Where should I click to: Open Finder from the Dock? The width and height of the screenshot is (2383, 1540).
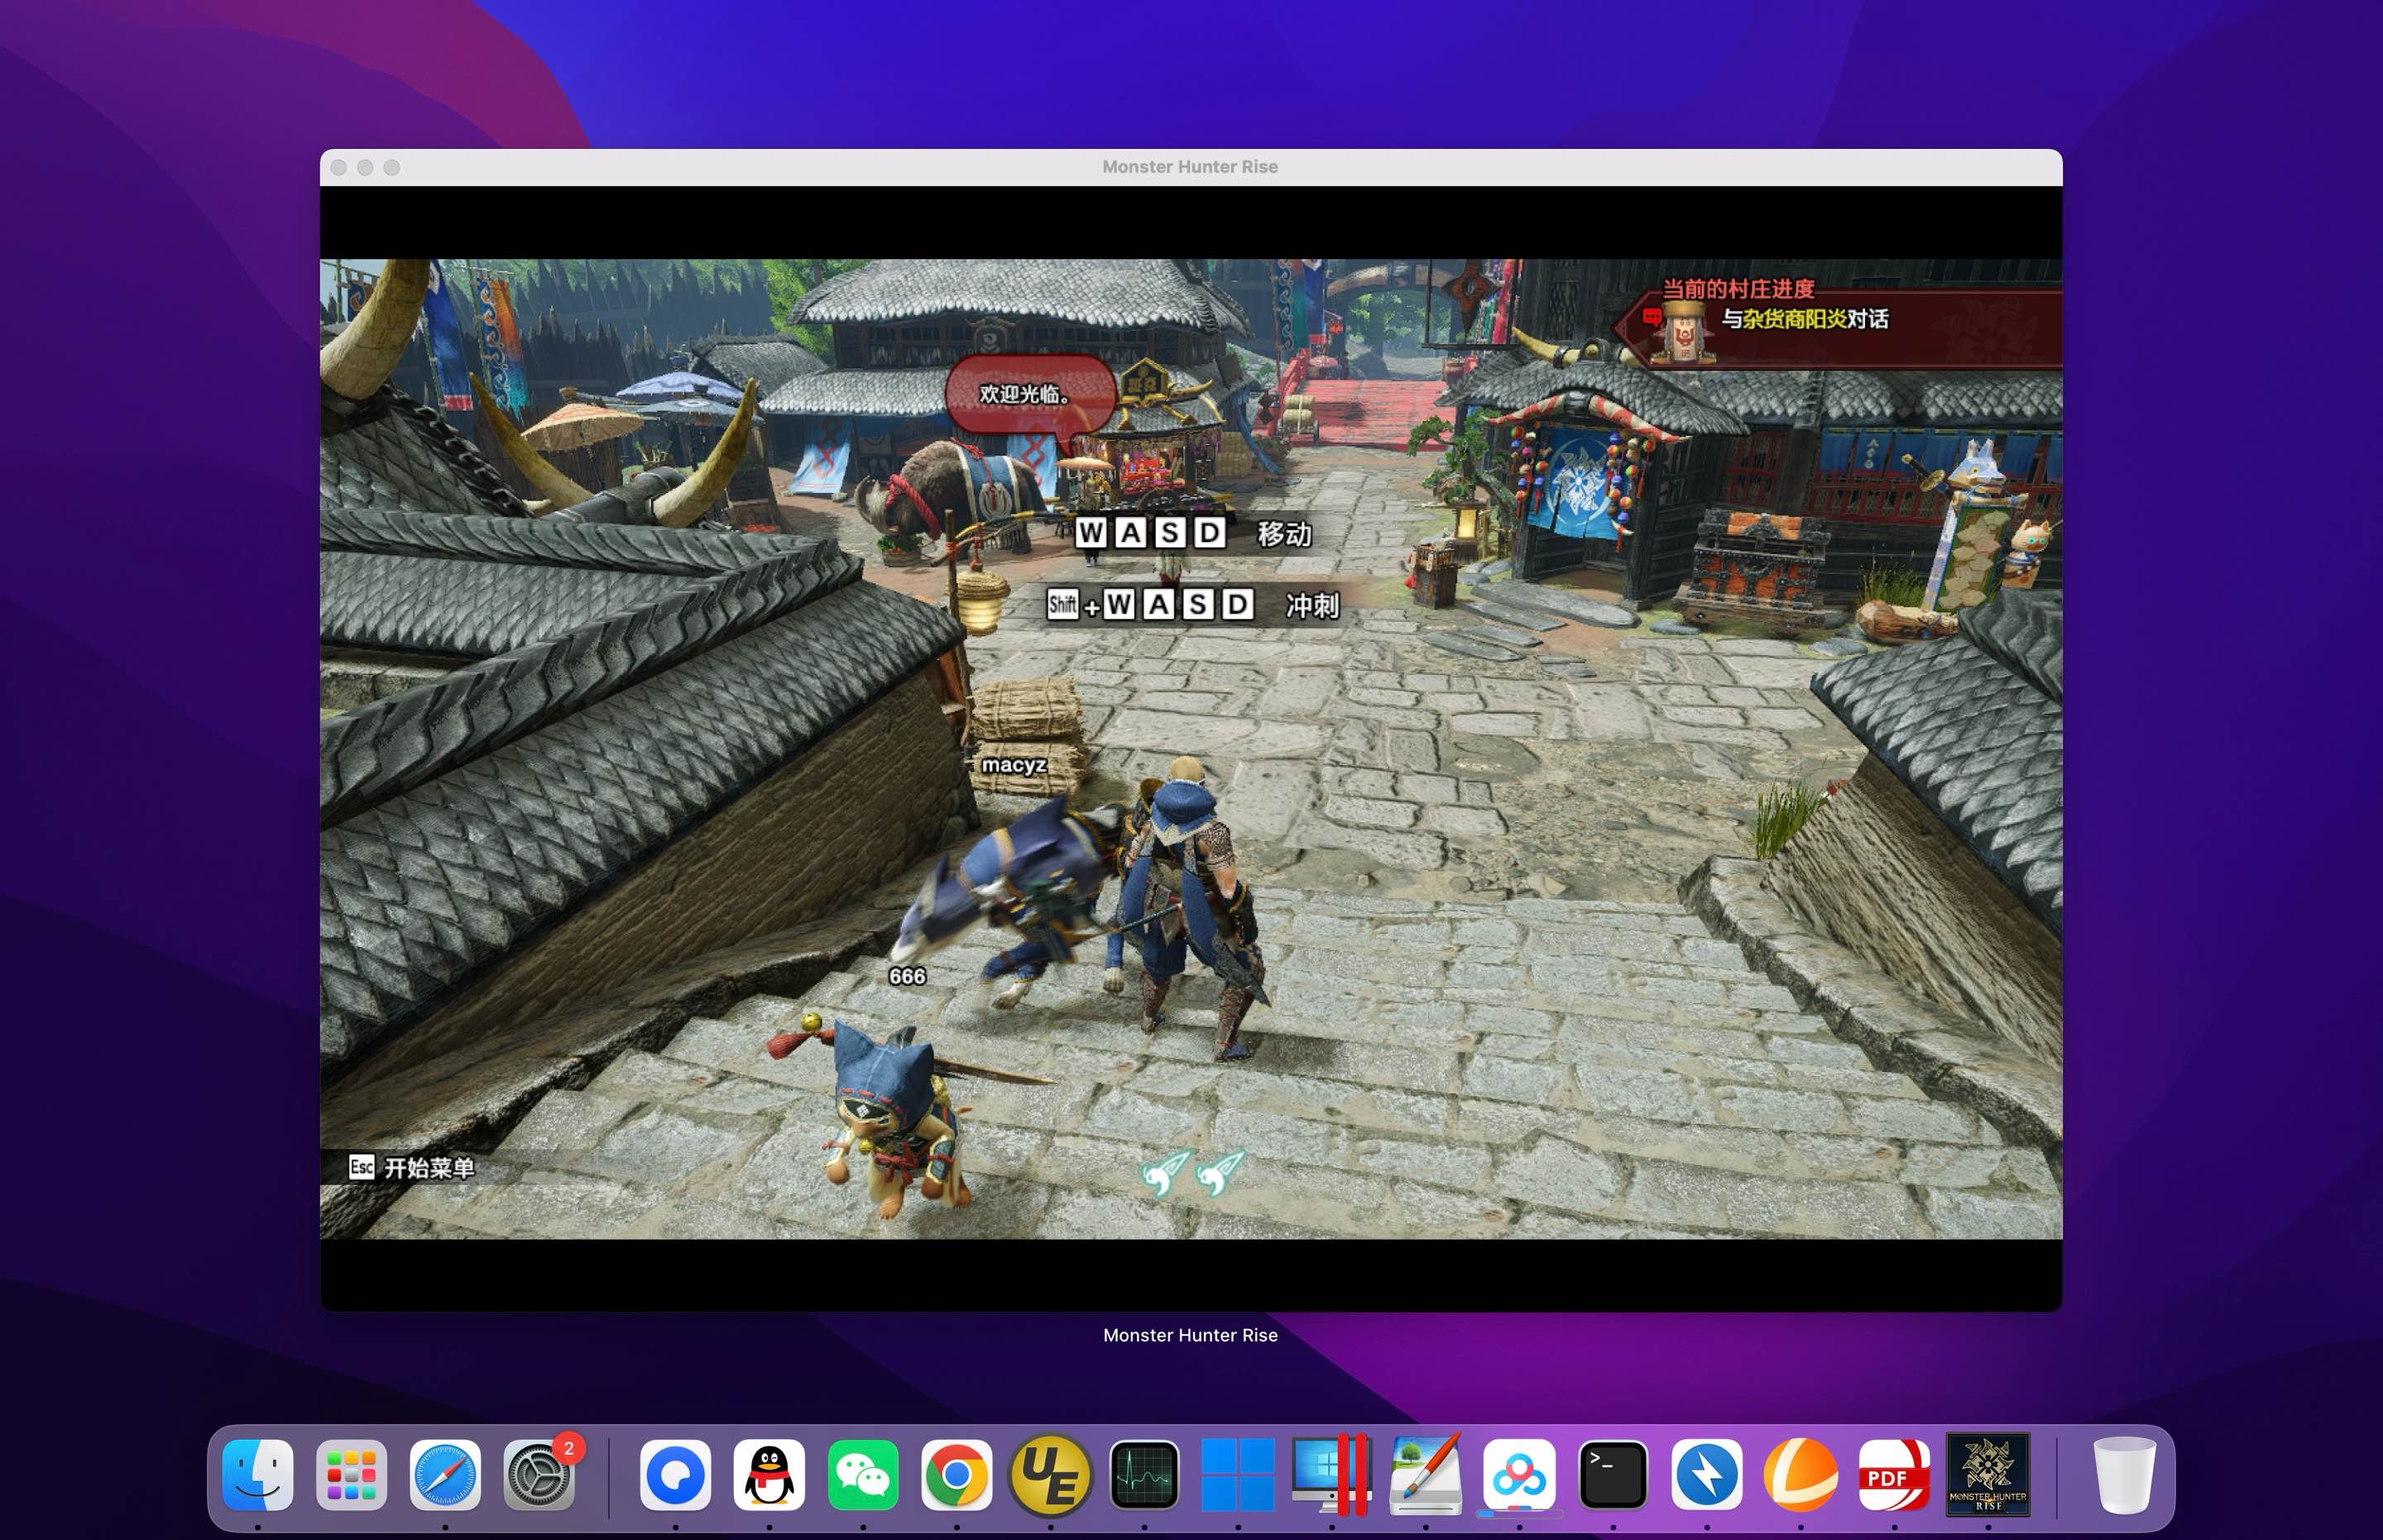(257, 1475)
